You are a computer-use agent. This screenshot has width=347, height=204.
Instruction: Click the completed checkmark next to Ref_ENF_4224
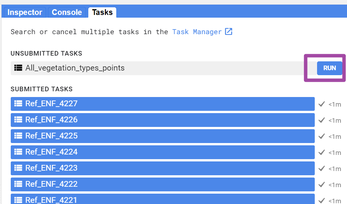[322, 152]
